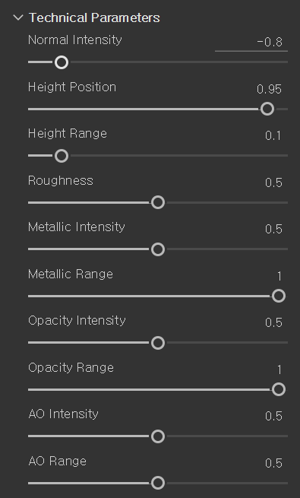
Task: Click the Metallic Range value 1
Action: (279, 276)
